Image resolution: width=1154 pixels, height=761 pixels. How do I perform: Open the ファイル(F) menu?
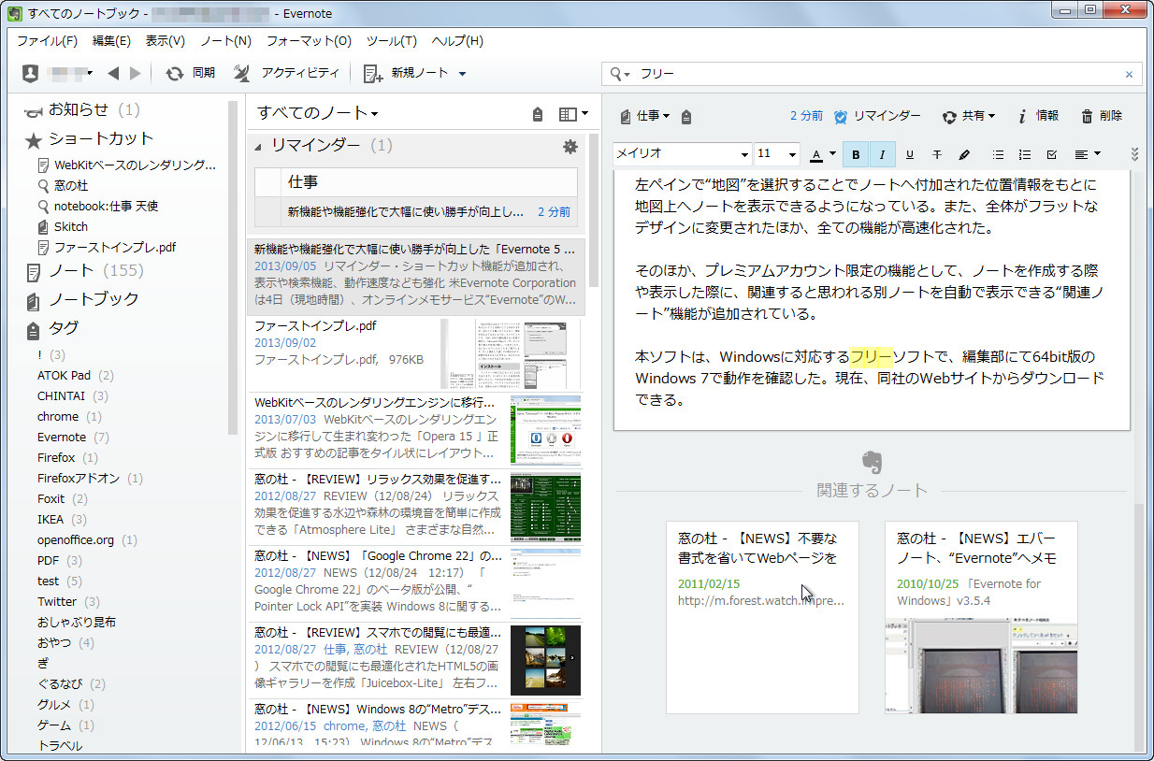pos(47,41)
